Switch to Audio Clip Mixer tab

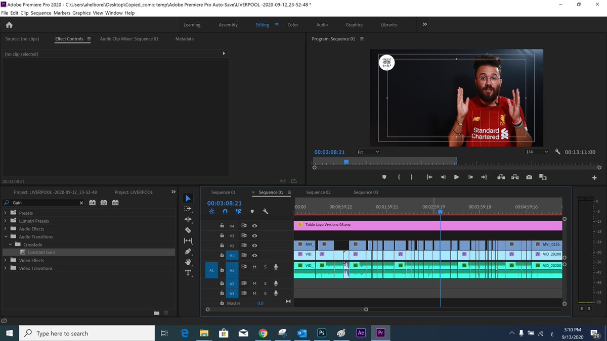point(129,39)
